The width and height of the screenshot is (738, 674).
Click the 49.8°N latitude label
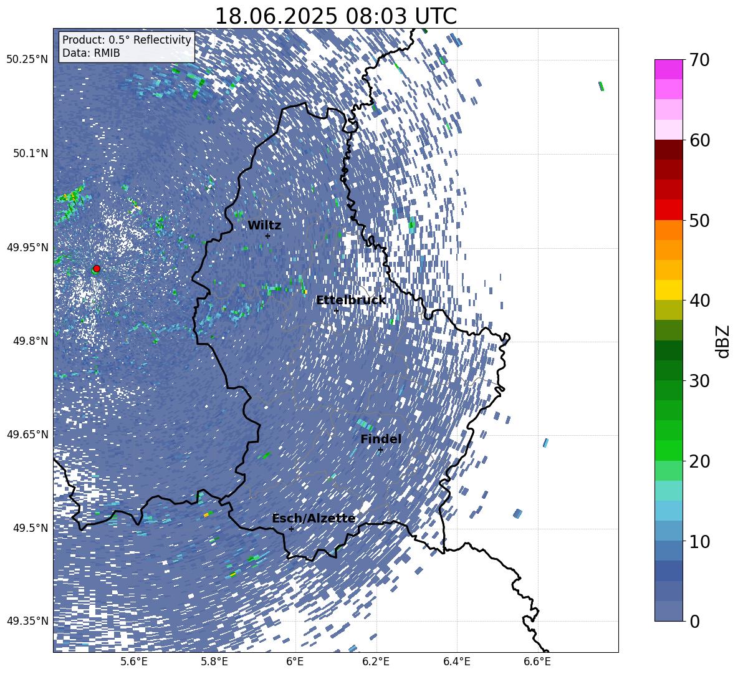(30, 341)
